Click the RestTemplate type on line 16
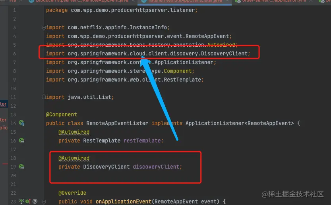 [102, 140]
